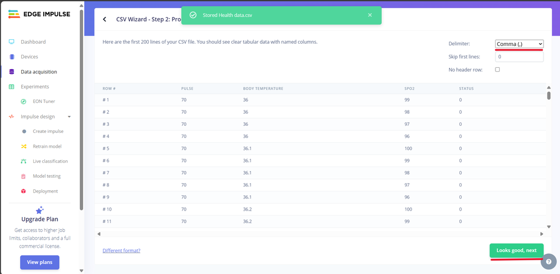This screenshot has width=560, height=274.
Task: Click the Experiments table icon
Action: point(11,87)
